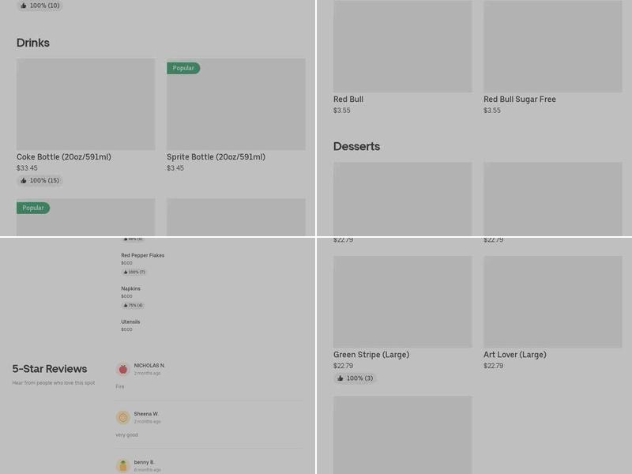Select the Red Bull drink image
The image size is (632, 474).
[x=402, y=47]
